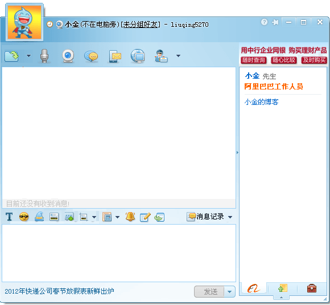
Task: Send a window shake bell alert
Action: coord(130,217)
